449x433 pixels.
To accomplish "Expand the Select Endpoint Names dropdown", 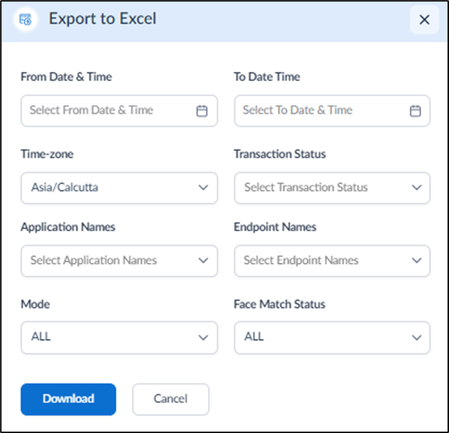I will [x=332, y=261].
